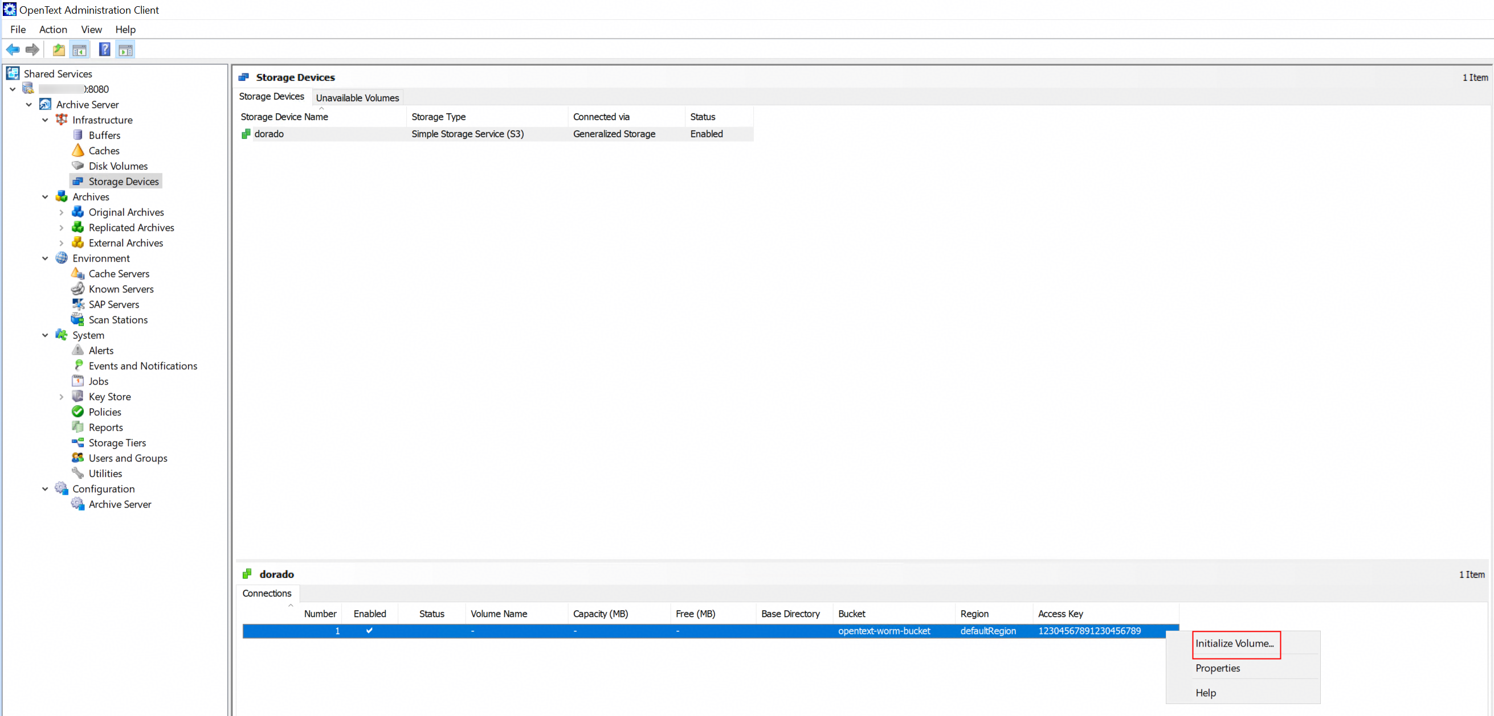Click the Scan Stations icon
This screenshot has height=716, width=1494.
[77, 320]
